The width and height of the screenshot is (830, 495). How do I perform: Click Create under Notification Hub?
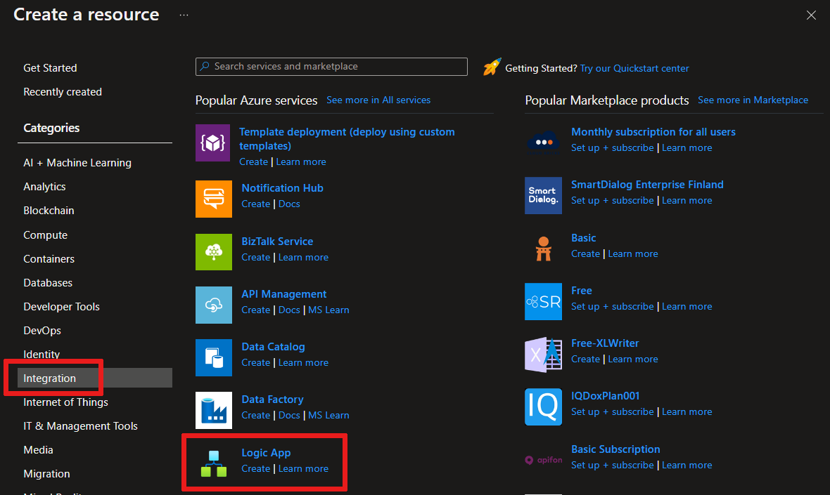(255, 204)
